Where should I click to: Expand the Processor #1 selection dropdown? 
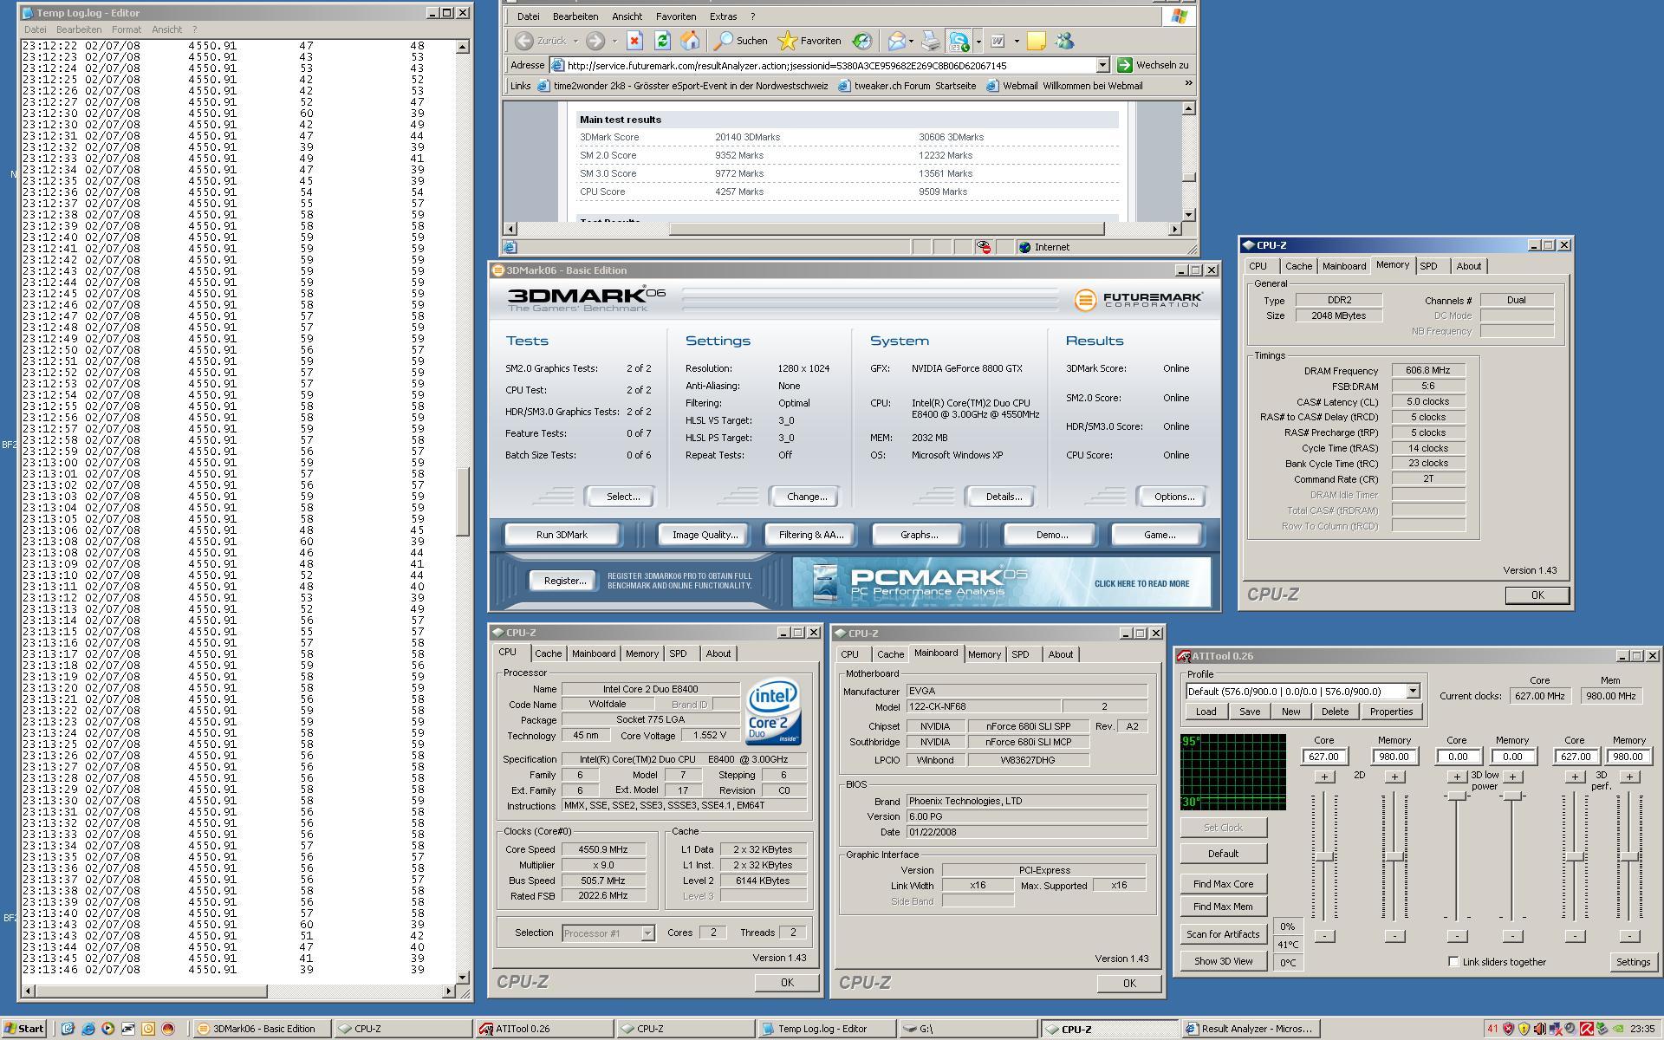click(x=647, y=933)
